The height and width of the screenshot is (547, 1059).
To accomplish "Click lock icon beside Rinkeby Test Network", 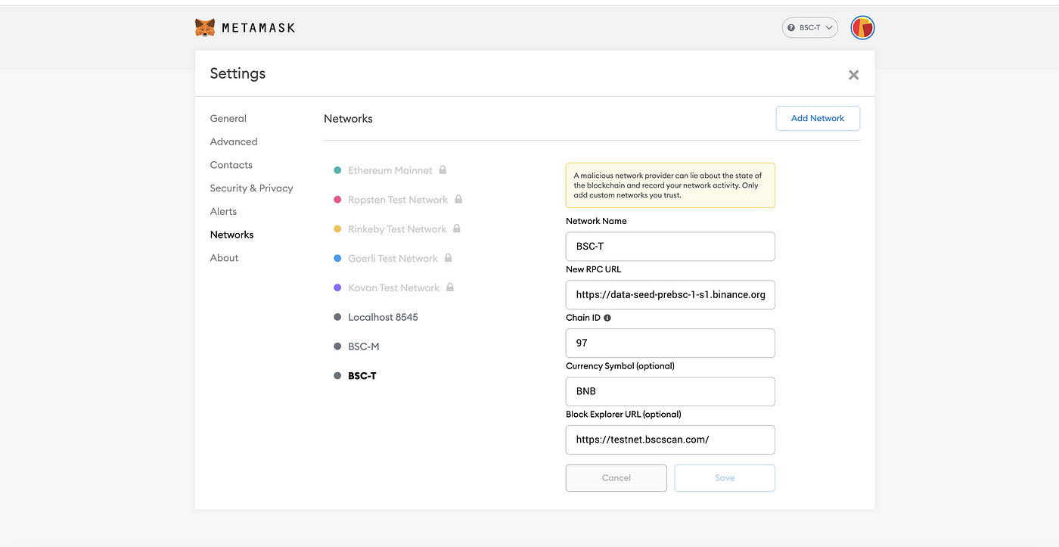I will pyautogui.click(x=457, y=228).
